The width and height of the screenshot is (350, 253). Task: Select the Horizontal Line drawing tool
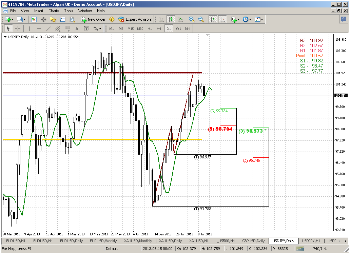click(x=39, y=28)
